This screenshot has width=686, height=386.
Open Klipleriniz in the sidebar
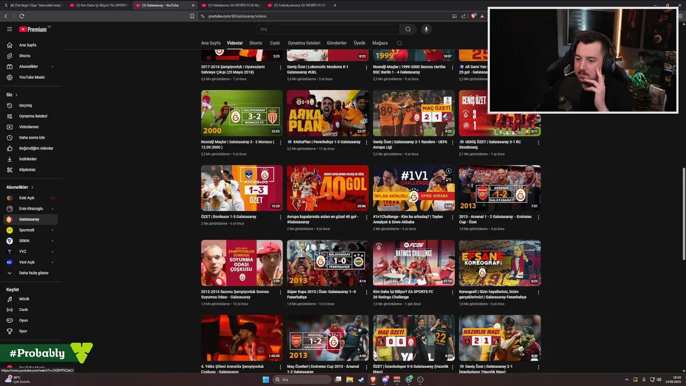29,170
